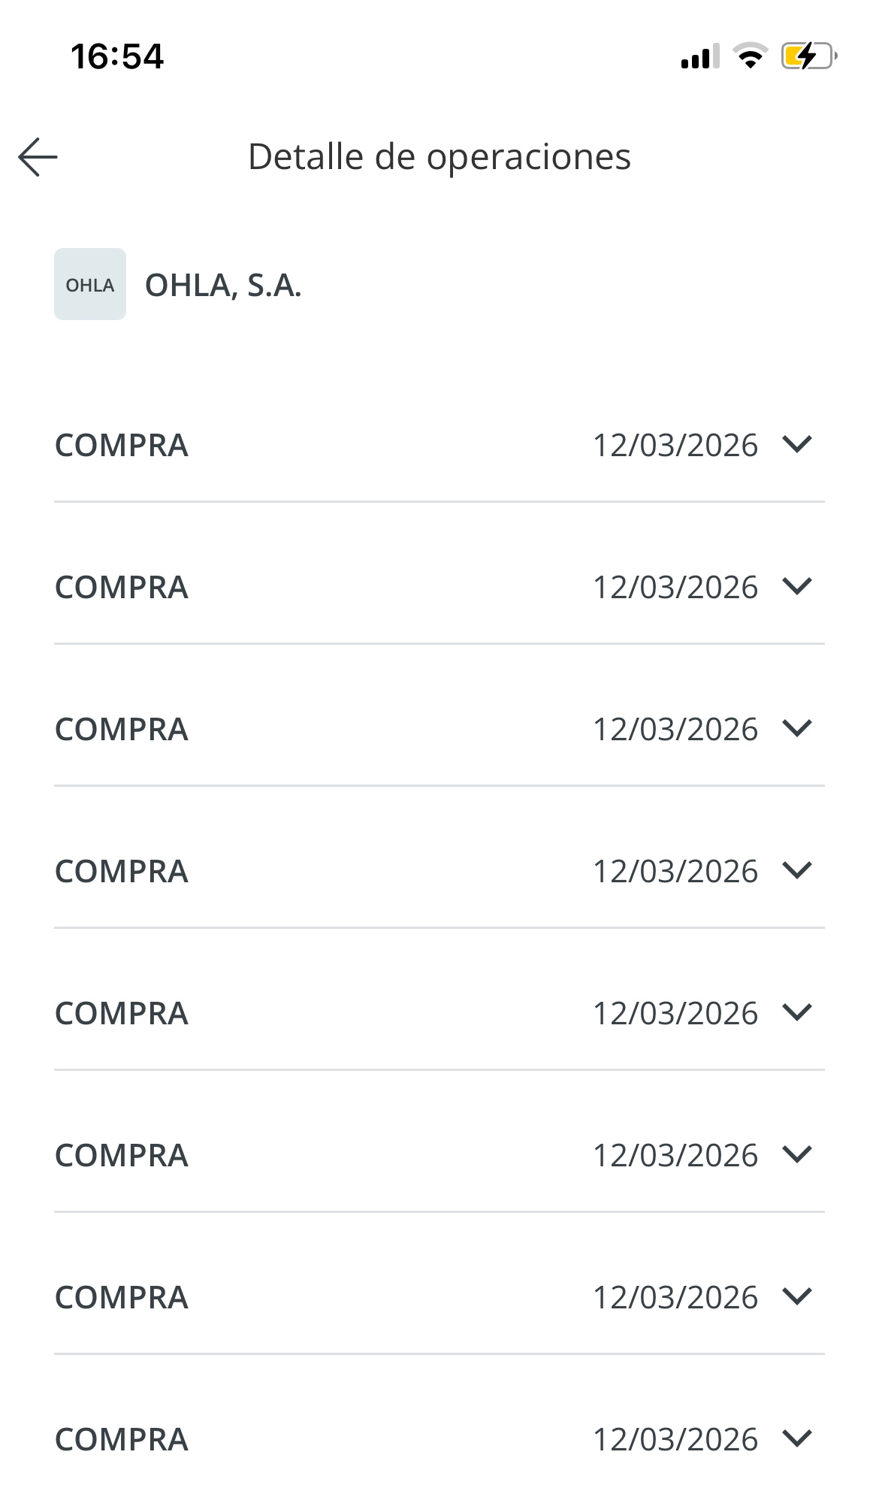
Task: Tap the 12/03/2026 date in sixth row
Action: click(675, 1156)
